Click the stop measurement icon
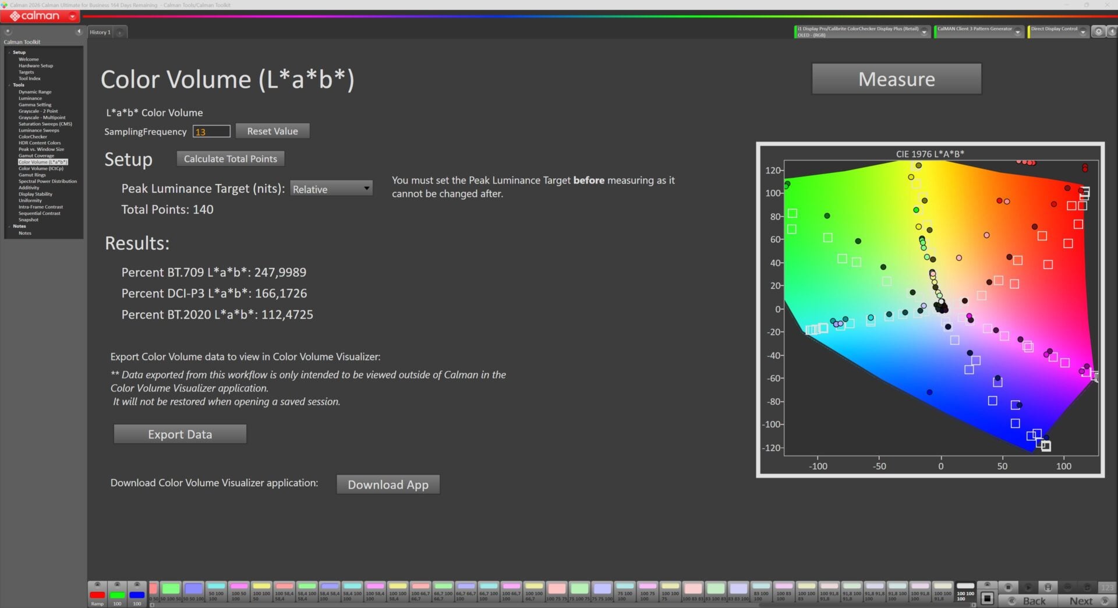This screenshot has width=1118, height=608. tap(1009, 587)
